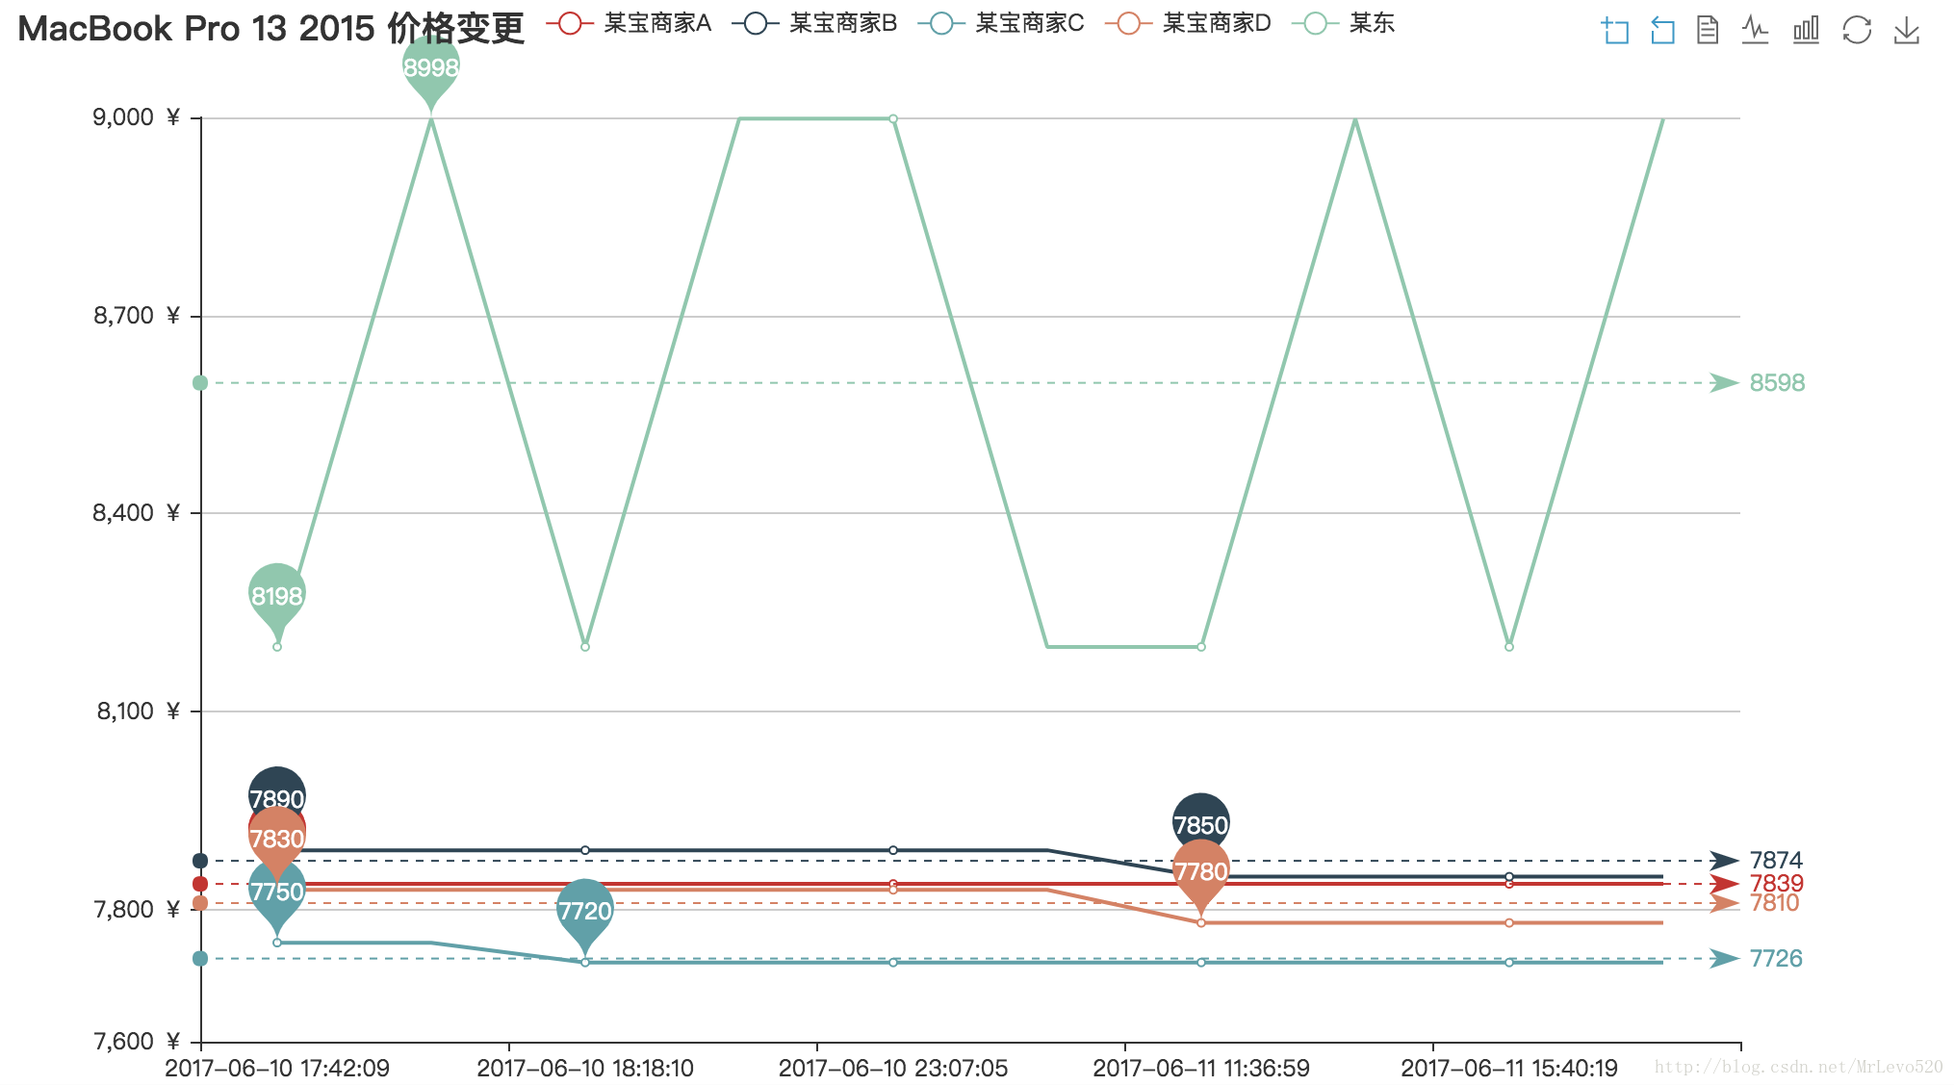Click the 7,800 ¥ y-axis label

point(137,910)
